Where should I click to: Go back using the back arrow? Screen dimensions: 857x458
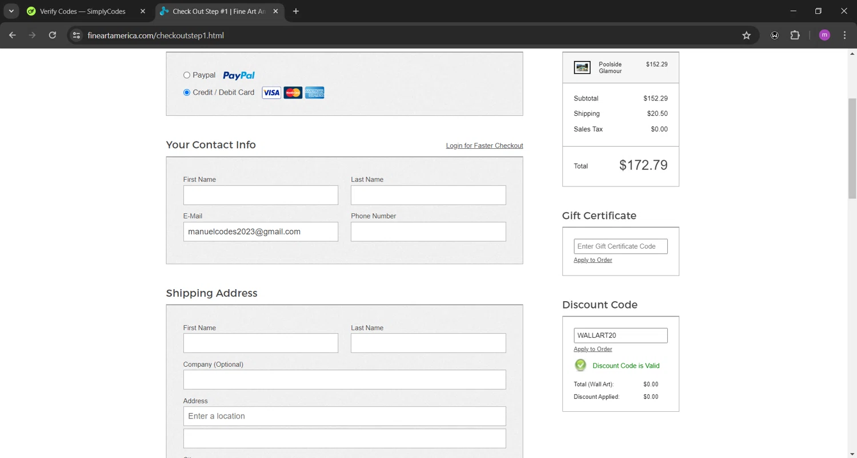tap(13, 35)
